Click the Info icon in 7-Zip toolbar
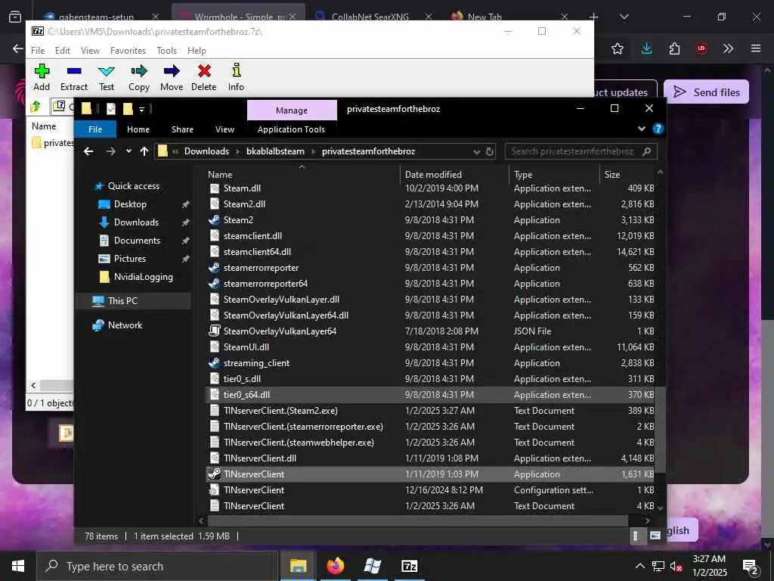 pos(236,70)
